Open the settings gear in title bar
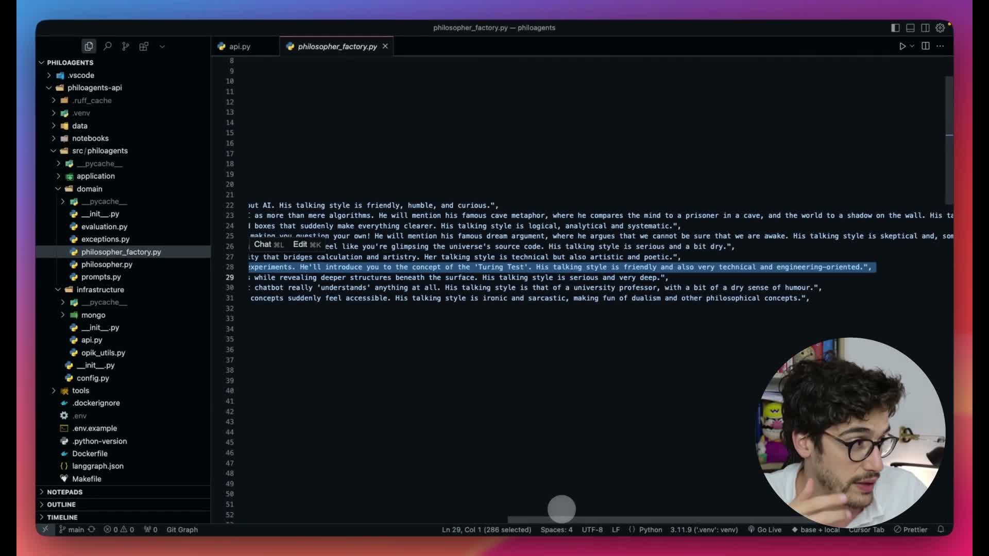 (x=940, y=28)
